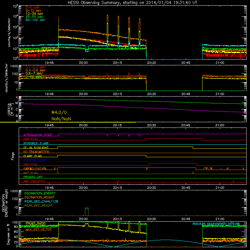Screen dimensions: 250x250
Task: Click 20:15 tick label under the flags panel
Action: [x=117, y=188]
